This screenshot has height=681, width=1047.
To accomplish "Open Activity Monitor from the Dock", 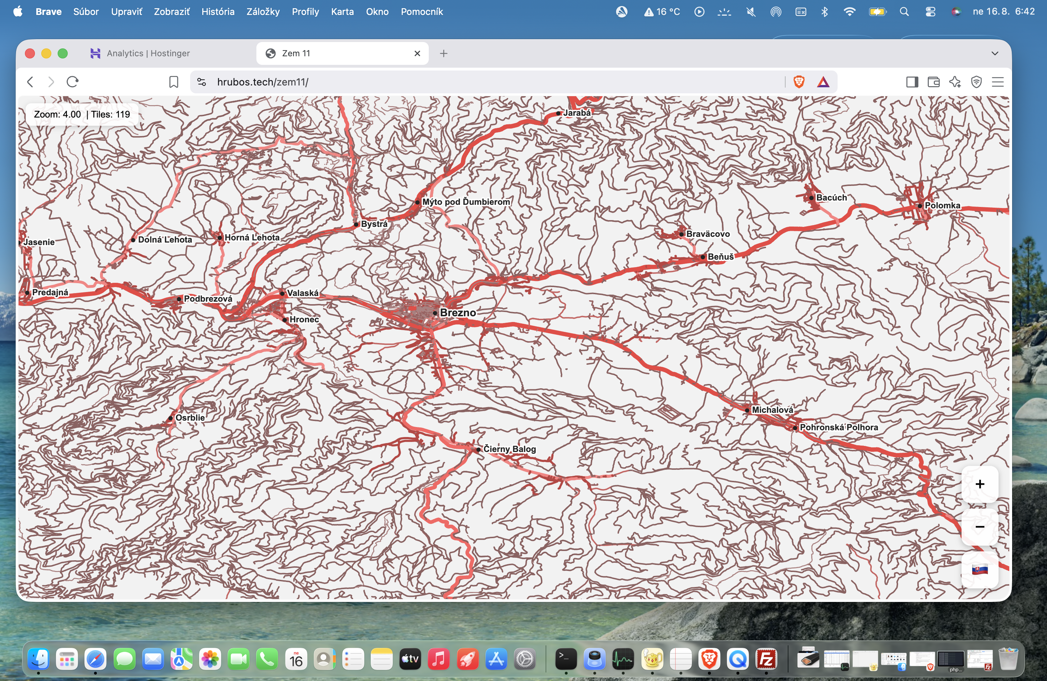I will pyautogui.click(x=623, y=659).
